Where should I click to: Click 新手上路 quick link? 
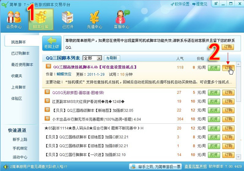(20, 139)
